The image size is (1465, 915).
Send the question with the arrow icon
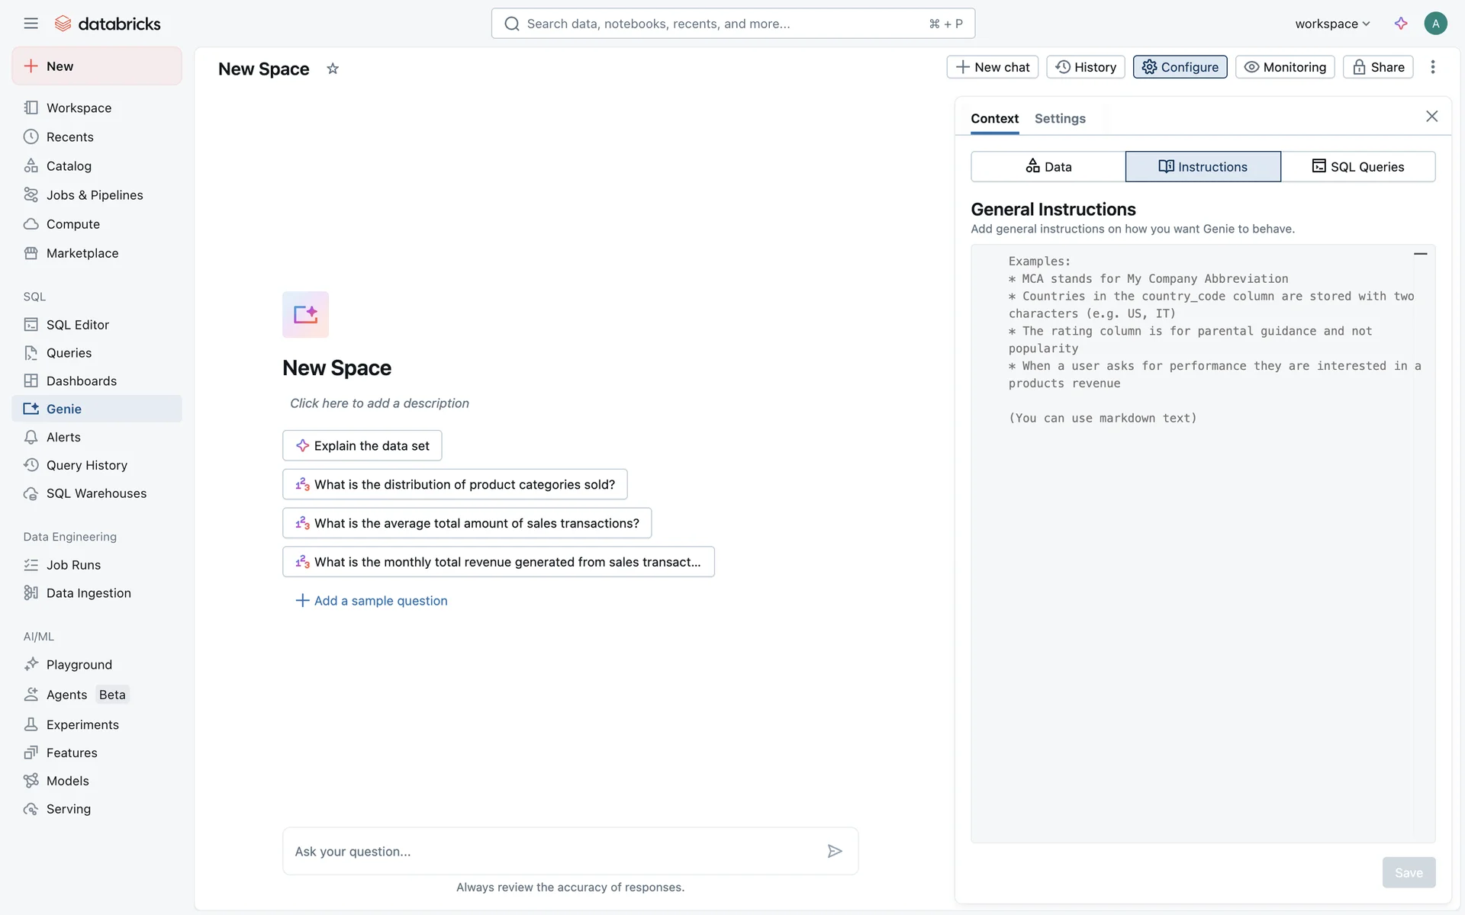pos(835,851)
